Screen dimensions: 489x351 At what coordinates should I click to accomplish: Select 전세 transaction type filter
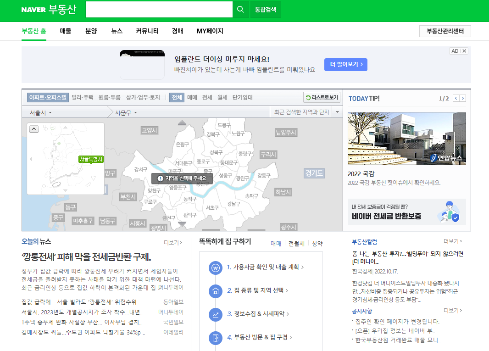tap(207, 98)
